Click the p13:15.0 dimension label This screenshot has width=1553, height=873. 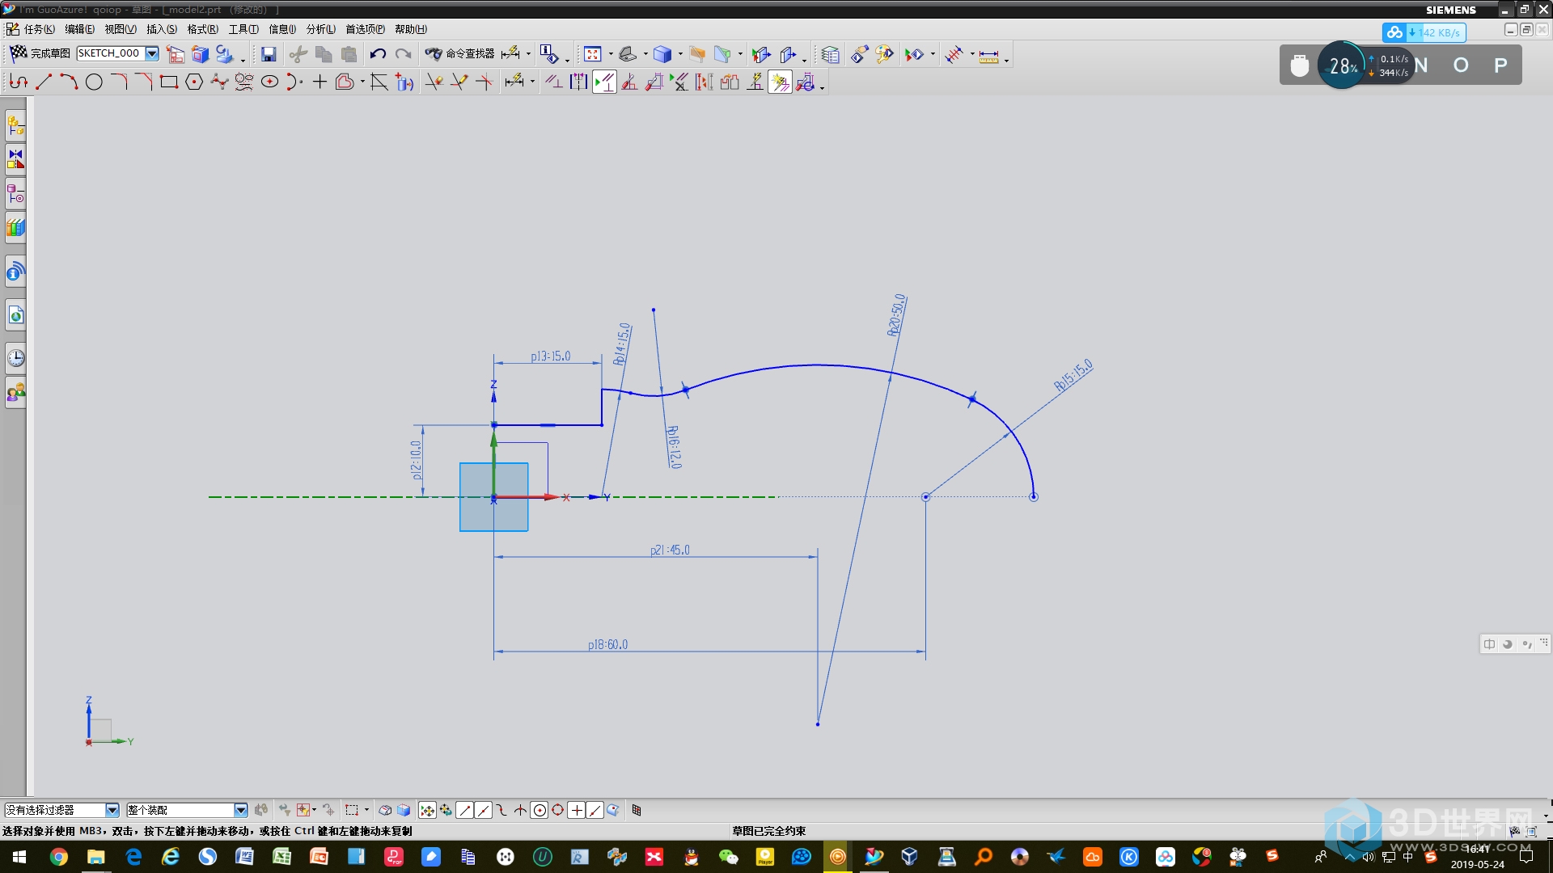(x=551, y=356)
